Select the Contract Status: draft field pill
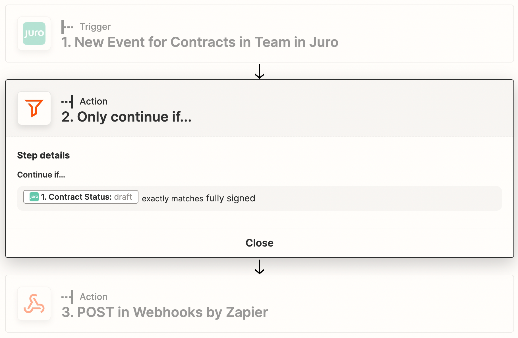518x338 pixels. [81, 197]
